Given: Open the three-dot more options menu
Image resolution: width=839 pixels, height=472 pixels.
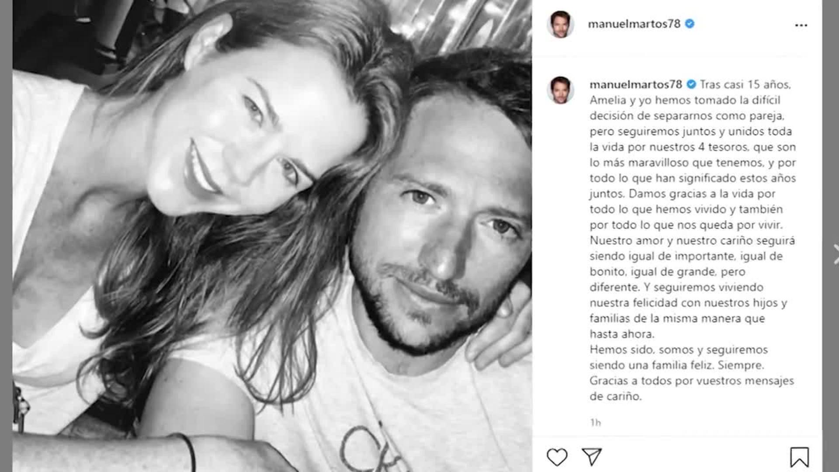Looking at the screenshot, I should point(801,25).
